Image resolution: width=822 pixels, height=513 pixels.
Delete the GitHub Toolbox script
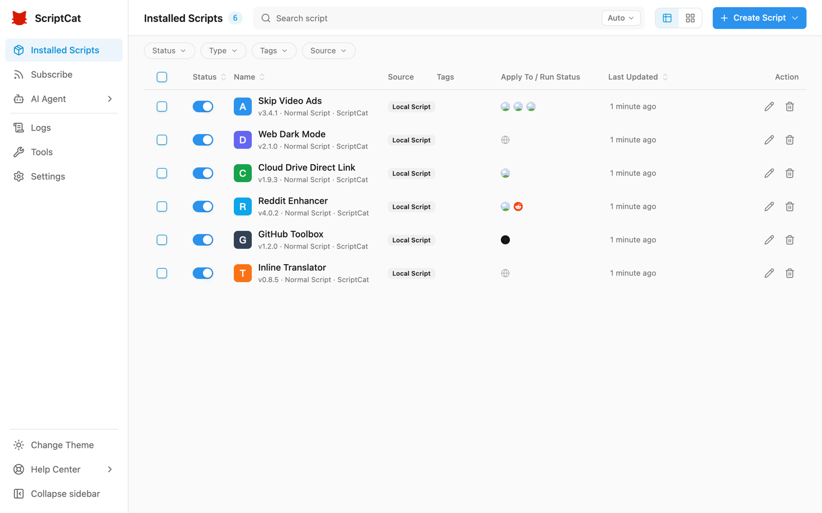(x=790, y=240)
